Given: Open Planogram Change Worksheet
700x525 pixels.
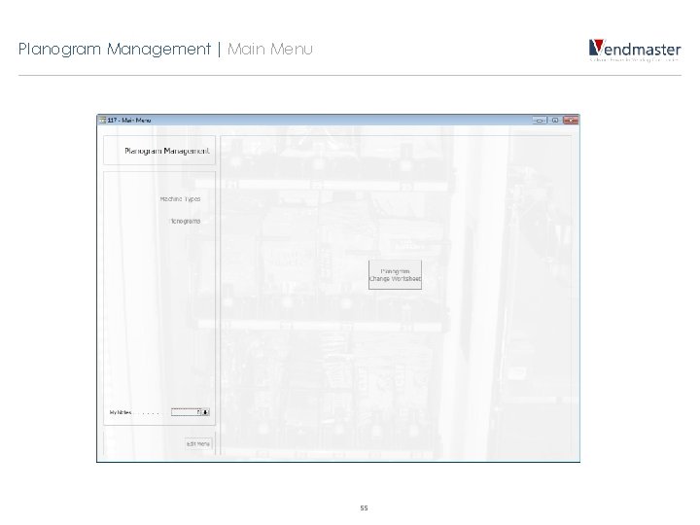Looking at the screenshot, I should click(x=395, y=275).
